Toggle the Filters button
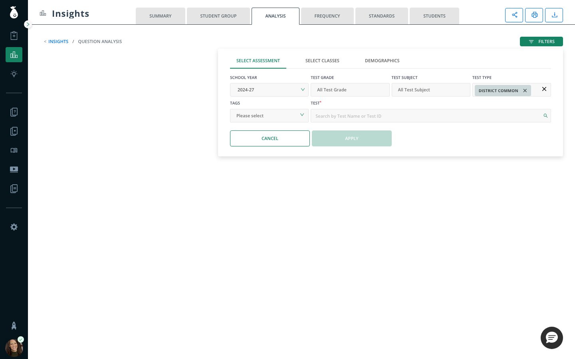Screen dimensions: 575x359 [541, 41]
